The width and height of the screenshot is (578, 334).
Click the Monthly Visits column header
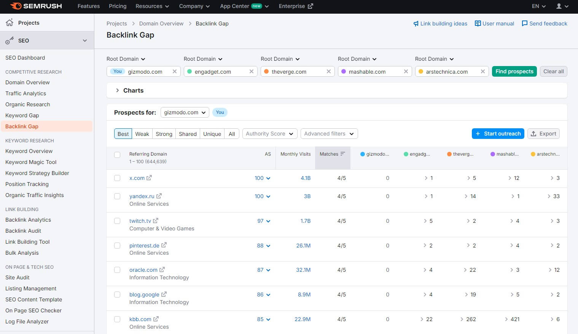[296, 154]
